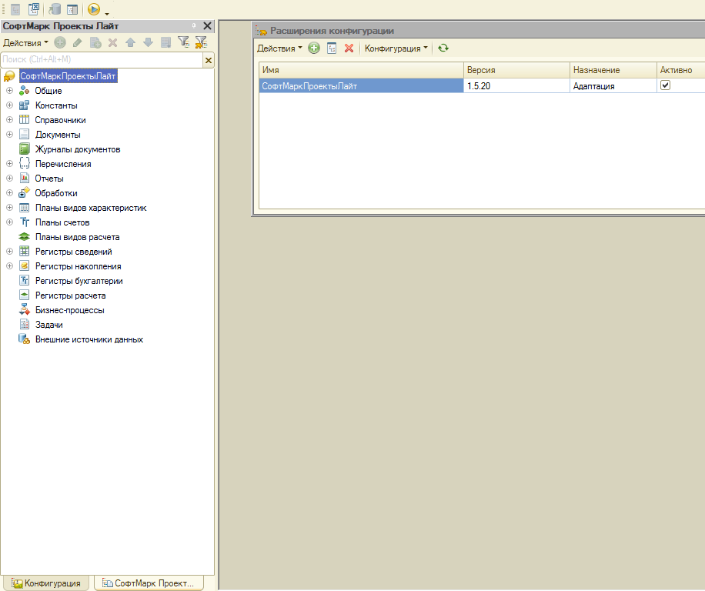The image size is (705, 591).
Task: Expand the Общие tree branch
Action: (x=9, y=90)
